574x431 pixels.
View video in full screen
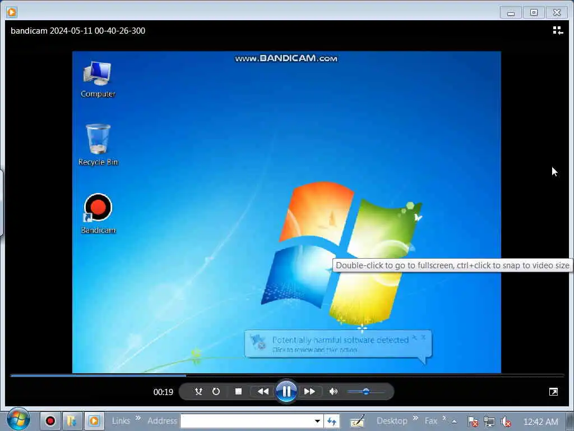[553, 392]
